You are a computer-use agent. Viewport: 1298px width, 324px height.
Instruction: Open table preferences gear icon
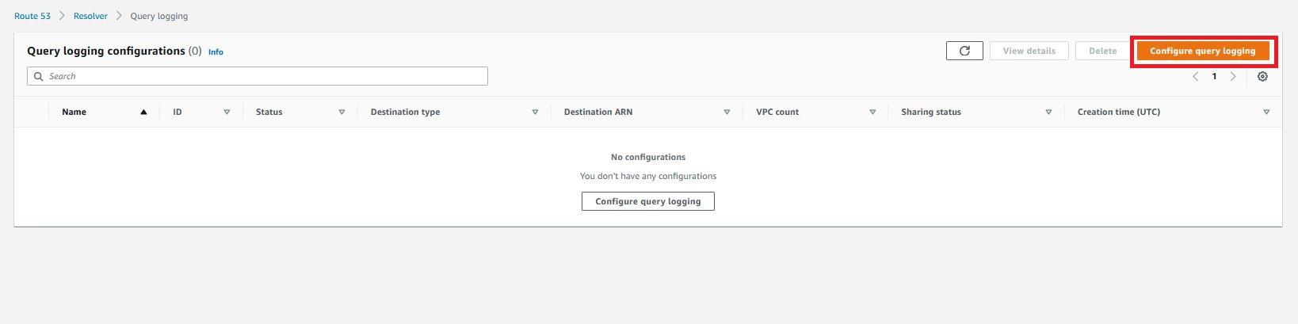[1262, 77]
